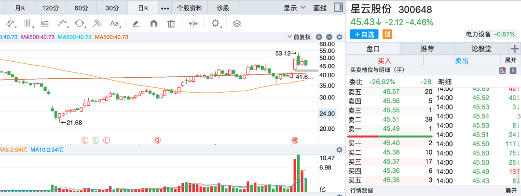Select the eraser drawing tool
This screenshot has height=196, width=521.
pyautogui.click(x=136, y=23)
